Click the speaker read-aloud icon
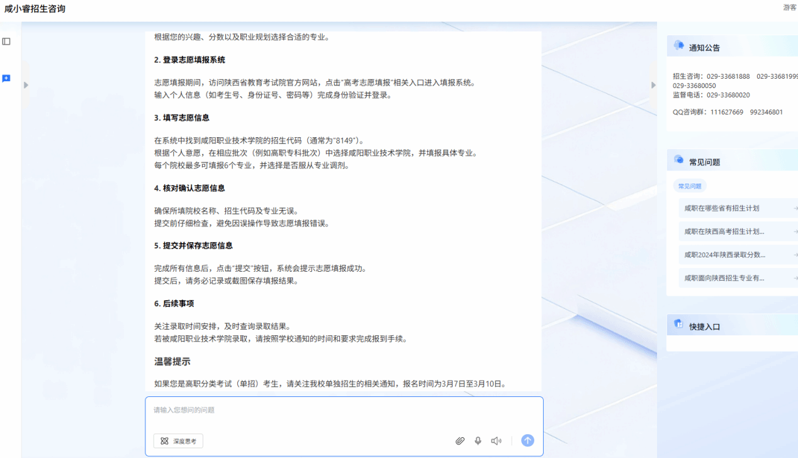This screenshot has height=458, width=798. (497, 441)
